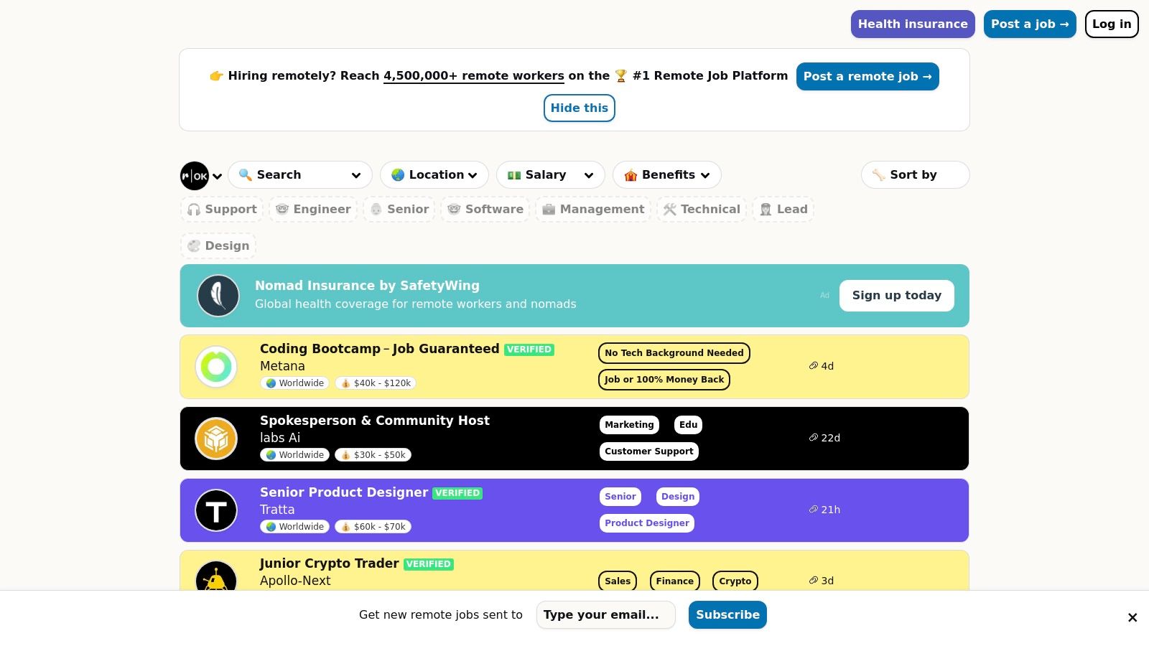Click the Health insurance button
The image size is (1149, 646).
click(x=913, y=24)
